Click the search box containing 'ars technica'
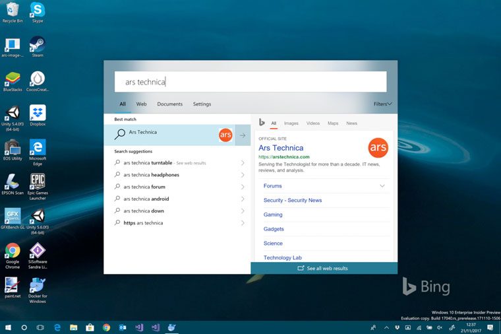This screenshot has height=334, width=501. [x=250, y=82]
